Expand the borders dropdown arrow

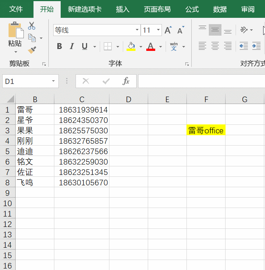(x=118, y=47)
